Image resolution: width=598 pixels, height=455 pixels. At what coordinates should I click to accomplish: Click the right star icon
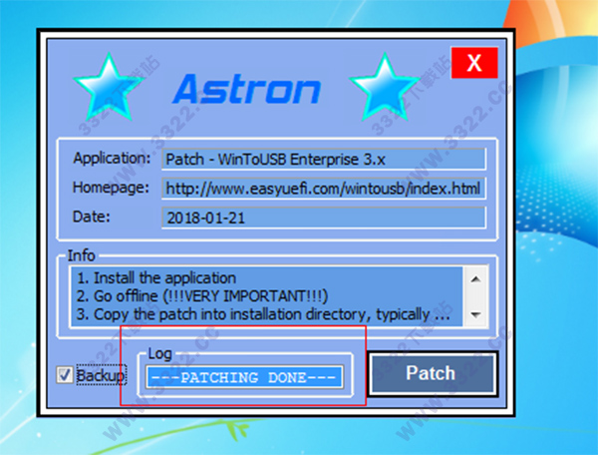tap(385, 88)
